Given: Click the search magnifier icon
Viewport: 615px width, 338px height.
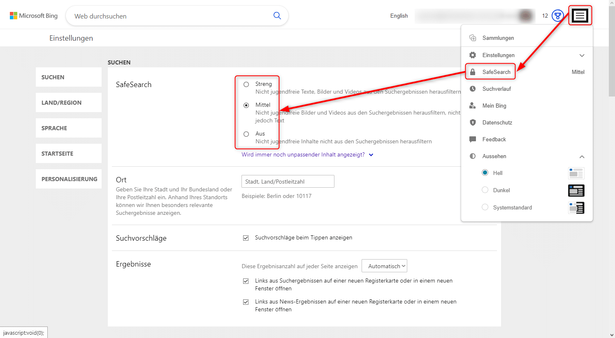Looking at the screenshot, I should click(277, 16).
